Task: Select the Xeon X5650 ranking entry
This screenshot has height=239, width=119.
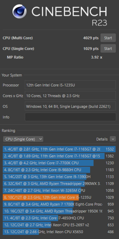Action: coord(59,232)
